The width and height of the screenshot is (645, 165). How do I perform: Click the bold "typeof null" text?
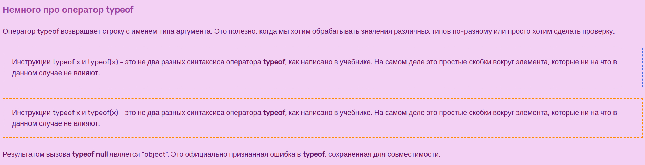tap(90, 154)
